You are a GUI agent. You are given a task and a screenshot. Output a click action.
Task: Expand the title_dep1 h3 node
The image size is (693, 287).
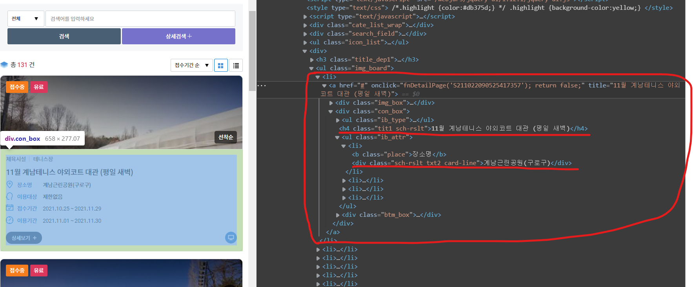tap(312, 60)
